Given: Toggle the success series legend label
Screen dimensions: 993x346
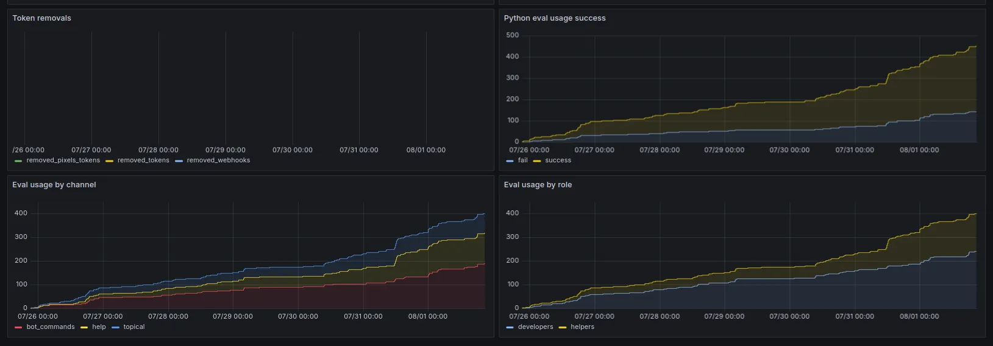Looking at the screenshot, I should click(558, 161).
